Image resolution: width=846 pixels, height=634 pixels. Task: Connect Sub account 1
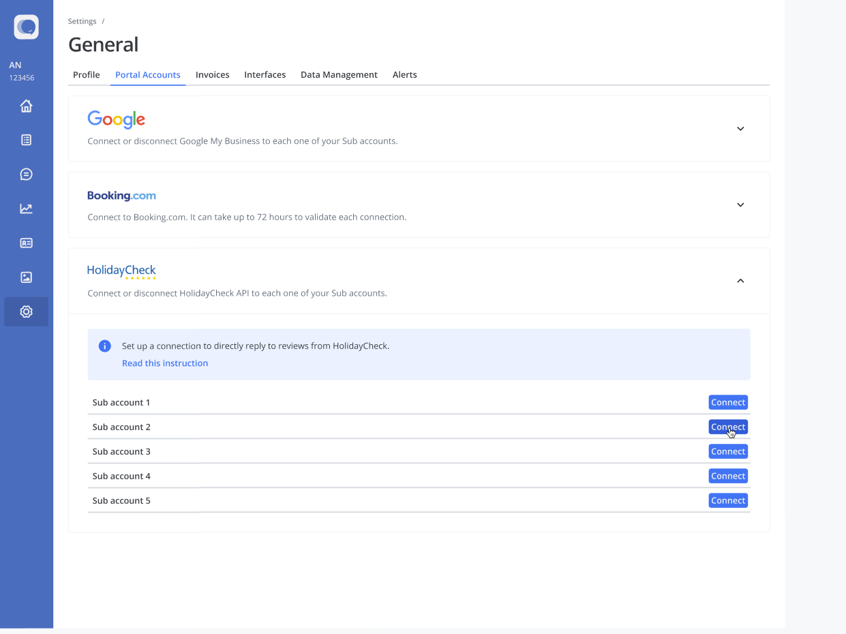(x=728, y=402)
